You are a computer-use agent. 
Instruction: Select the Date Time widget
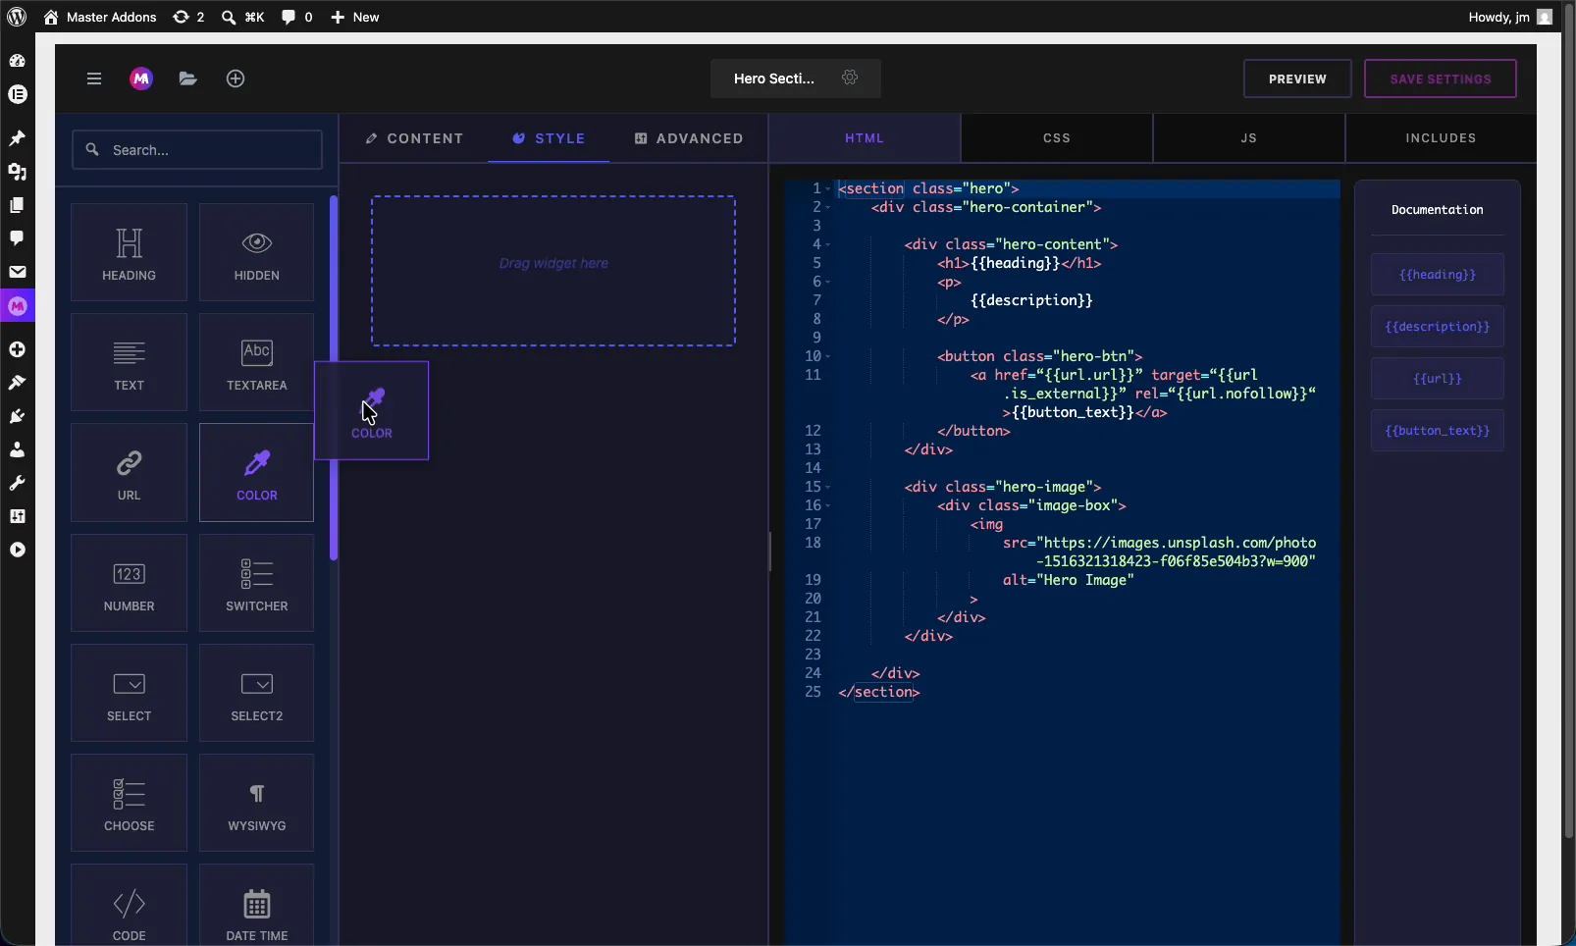(256, 905)
